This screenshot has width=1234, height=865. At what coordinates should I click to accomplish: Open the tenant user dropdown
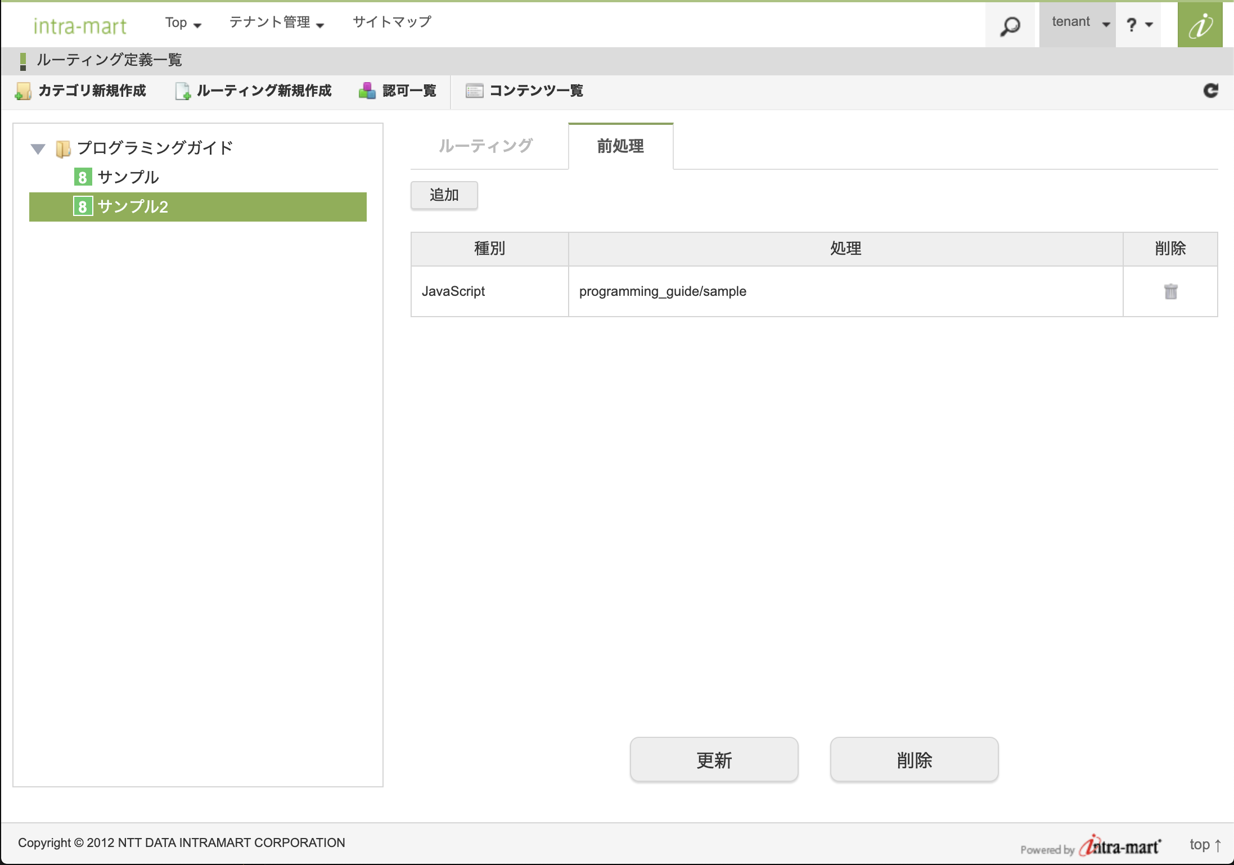tap(1079, 23)
